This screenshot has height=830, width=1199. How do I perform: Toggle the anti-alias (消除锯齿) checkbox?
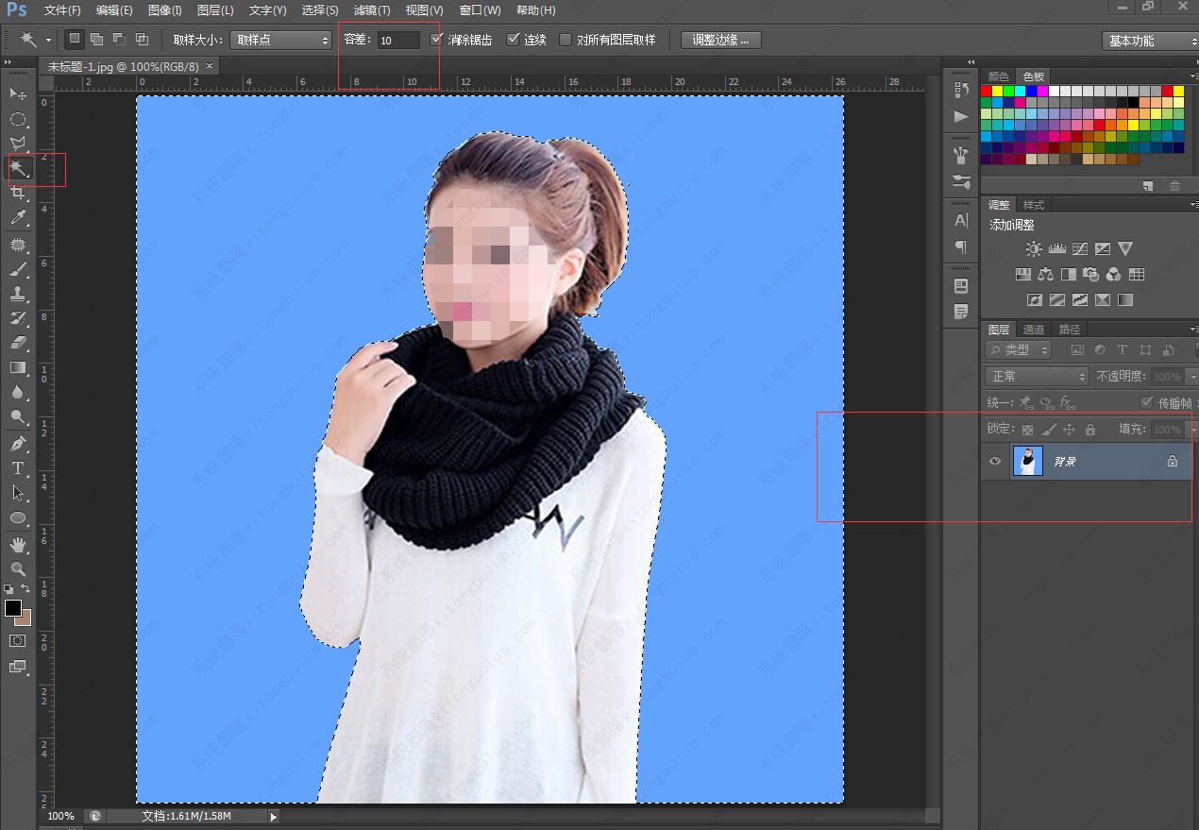pos(436,40)
